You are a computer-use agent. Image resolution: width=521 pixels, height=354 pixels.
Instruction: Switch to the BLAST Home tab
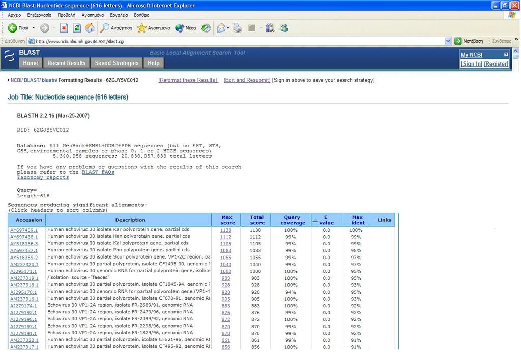coord(31,63)
